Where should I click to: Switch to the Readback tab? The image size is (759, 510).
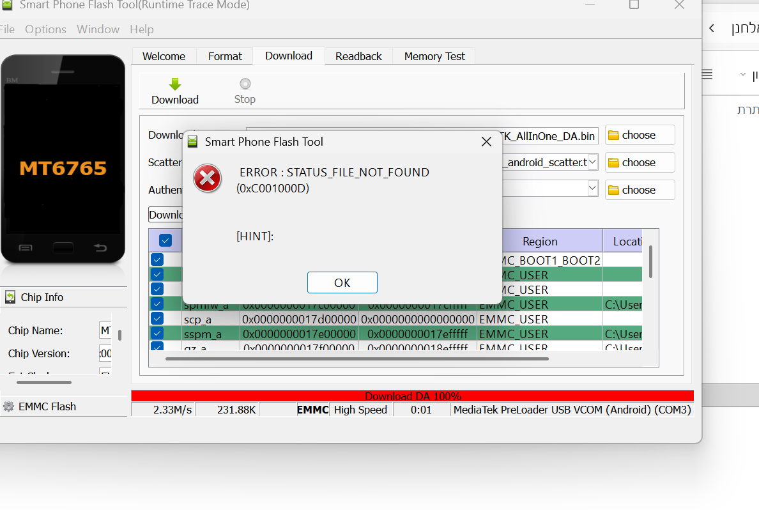coord(358,56)
